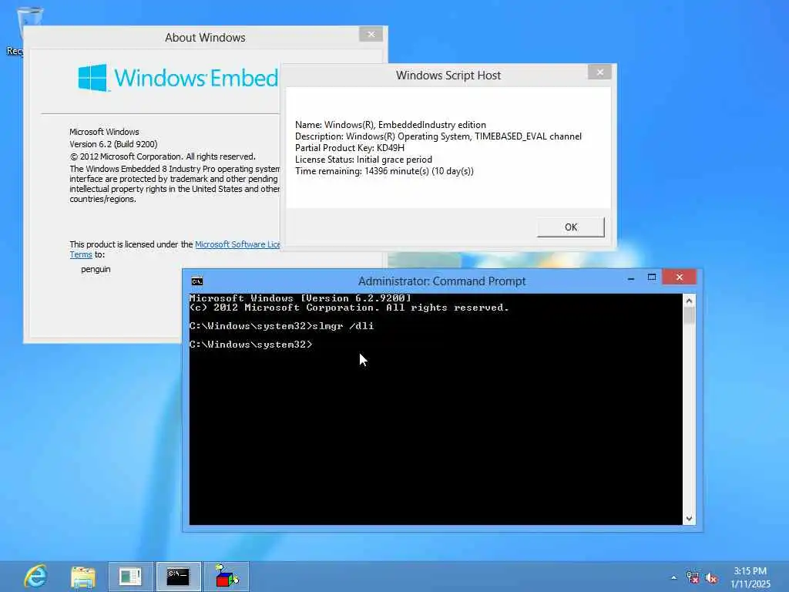The image size is (789, 592).
Task: Open the network status tray icon
Action: pos(693,578)
